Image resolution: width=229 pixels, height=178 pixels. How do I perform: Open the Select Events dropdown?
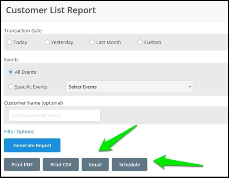pyautogui.click(x=130, y=87)
